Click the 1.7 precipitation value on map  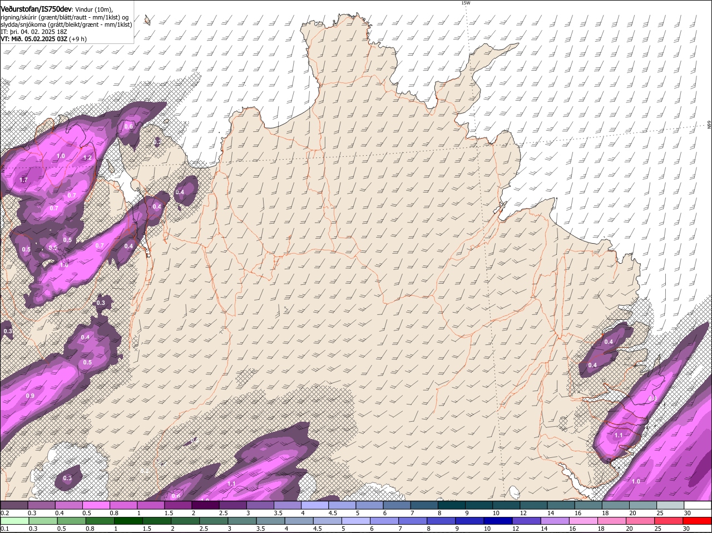23,180
